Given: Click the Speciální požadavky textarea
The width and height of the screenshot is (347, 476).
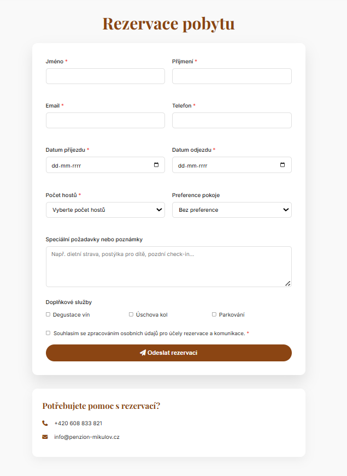Looking at the screenshot, I should tap(169, 266).
